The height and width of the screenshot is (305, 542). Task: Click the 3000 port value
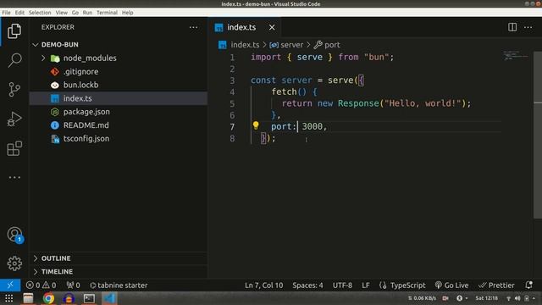pos(312,126)
